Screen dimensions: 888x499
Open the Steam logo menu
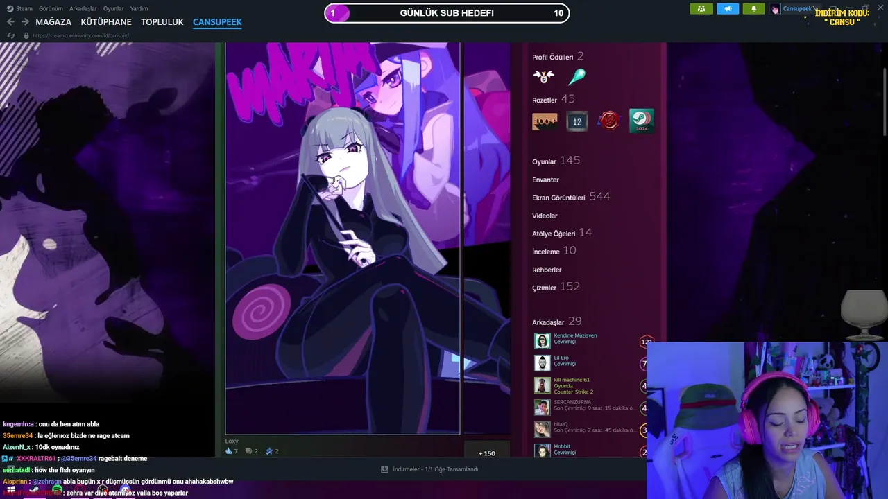point(19,8)
